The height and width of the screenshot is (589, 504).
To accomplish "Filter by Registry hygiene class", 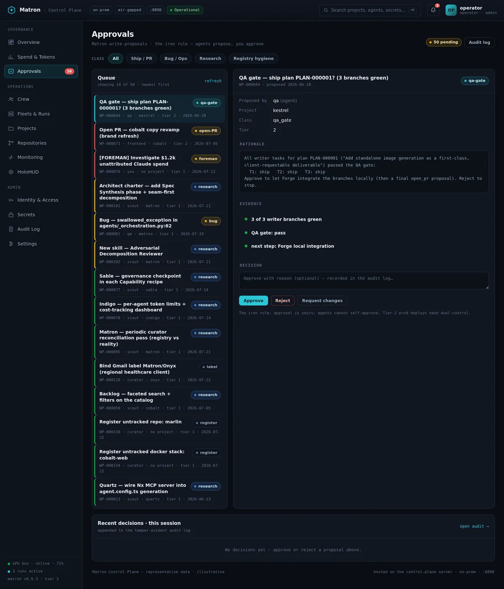I will click(x=254, y=58).
